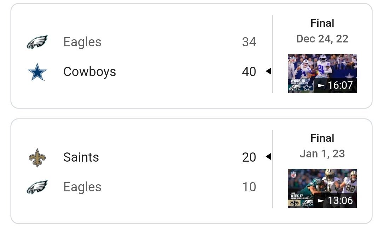Select the Cowboys team name

click(89, 72)
